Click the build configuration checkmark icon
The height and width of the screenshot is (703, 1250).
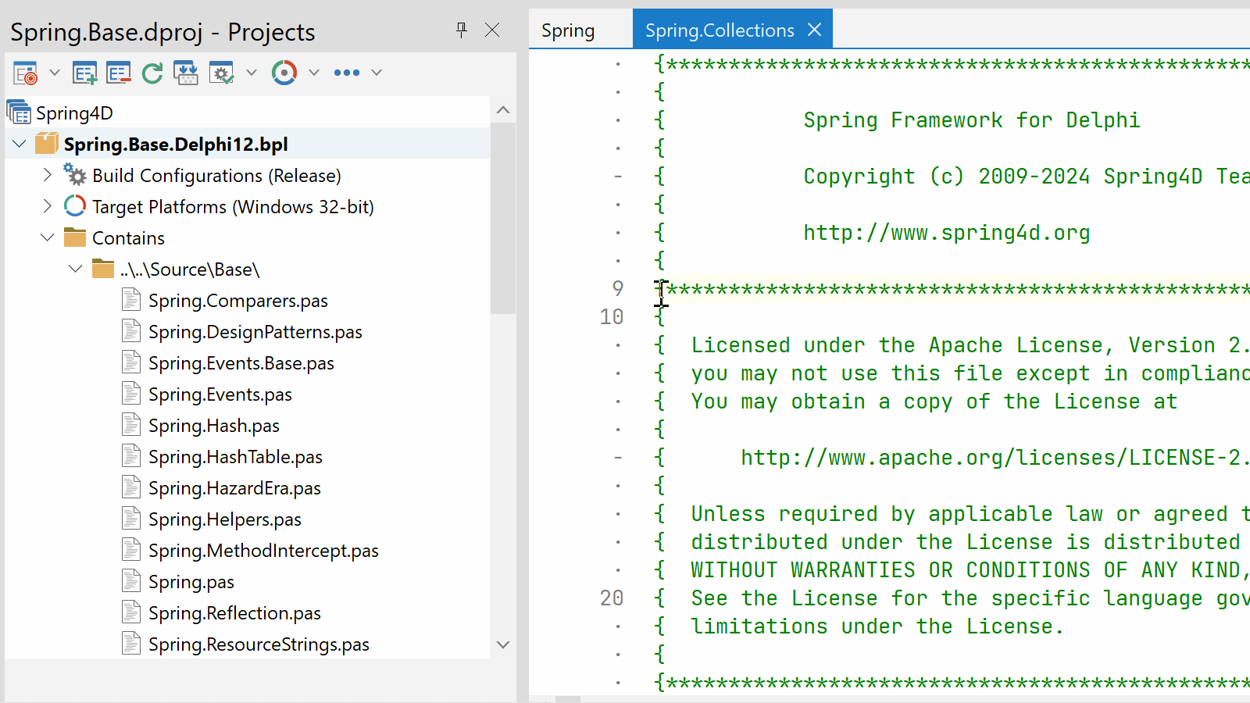pyautogui.click(x=222, y=73)
